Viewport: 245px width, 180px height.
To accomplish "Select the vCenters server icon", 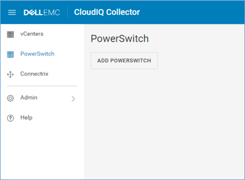I will pos(10,34).
